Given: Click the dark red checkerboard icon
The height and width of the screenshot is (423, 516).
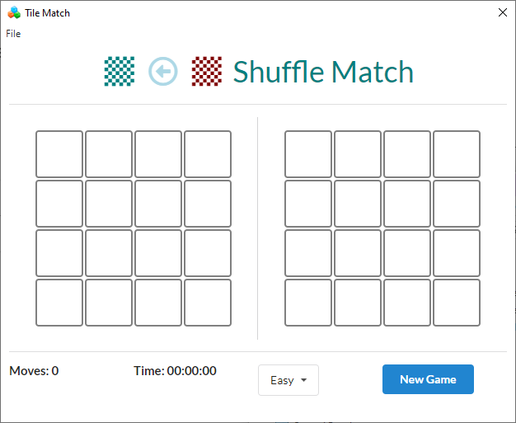Looking at the screenshot, I should [x=207, y=72].
